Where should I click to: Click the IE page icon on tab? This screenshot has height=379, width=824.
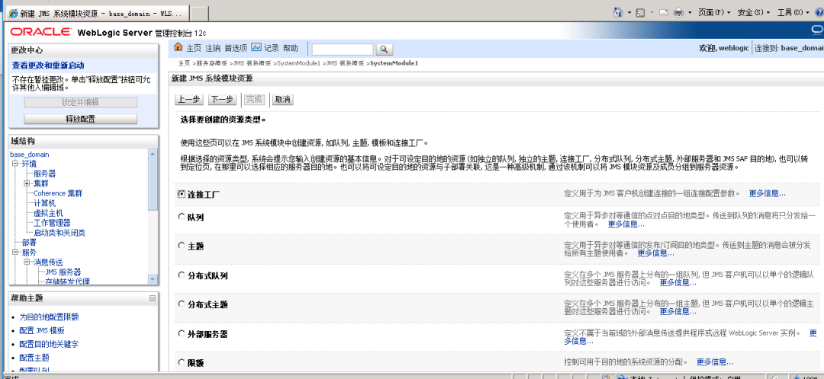[12, 13]
